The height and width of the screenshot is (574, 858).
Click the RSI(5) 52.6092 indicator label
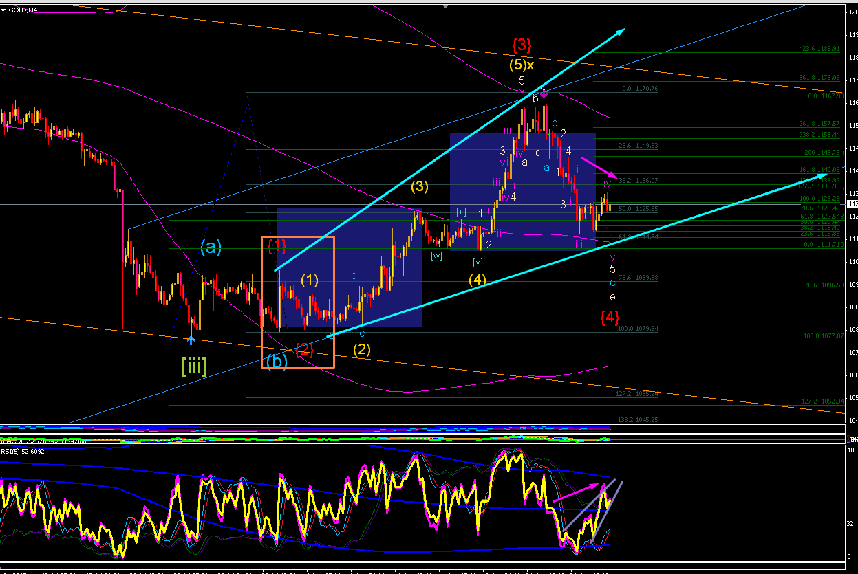point(23,451)
